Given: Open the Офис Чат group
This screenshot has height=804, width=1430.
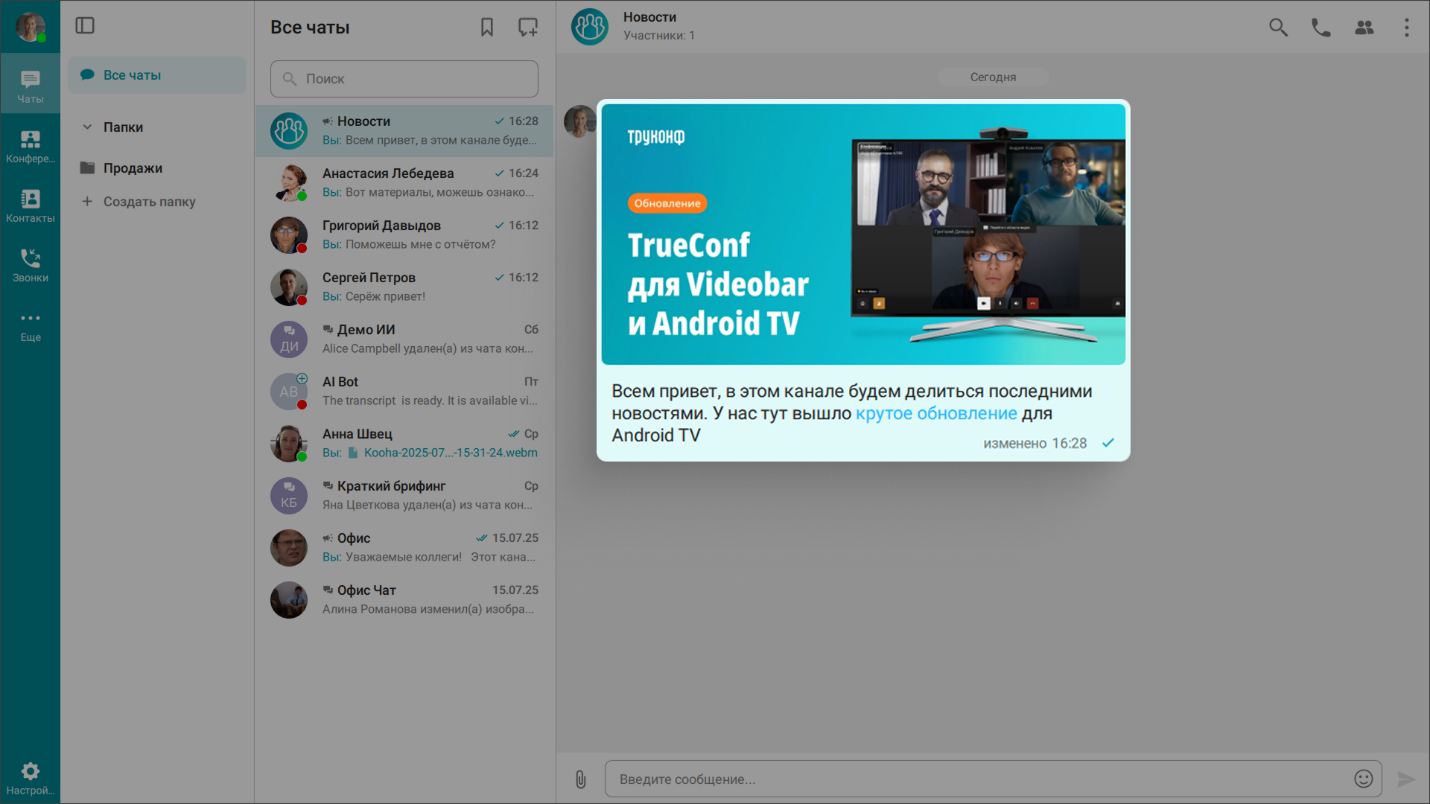Looking at the screenshot, I should (404, 600).
